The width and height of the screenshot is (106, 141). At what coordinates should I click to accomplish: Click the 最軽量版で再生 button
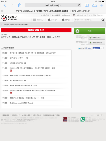[97, 43]
